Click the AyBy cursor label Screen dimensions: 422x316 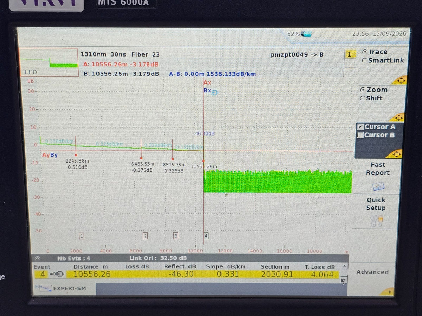[x=50, y=155]
